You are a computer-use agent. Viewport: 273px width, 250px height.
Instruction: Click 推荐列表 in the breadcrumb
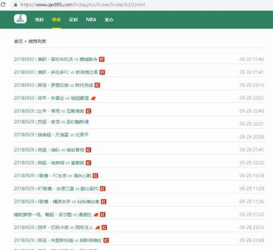coord(37,42)
